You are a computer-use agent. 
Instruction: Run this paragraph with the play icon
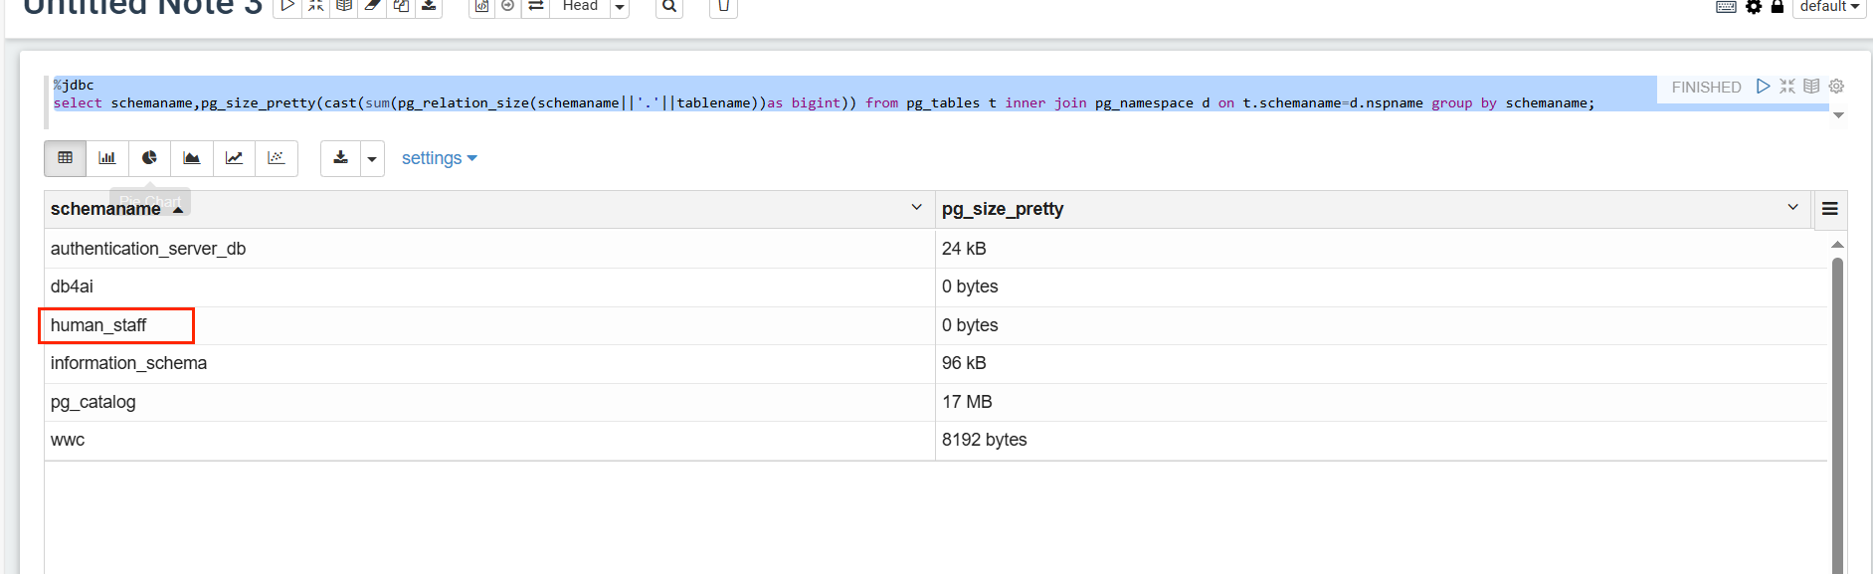(x=1763, y=87)
